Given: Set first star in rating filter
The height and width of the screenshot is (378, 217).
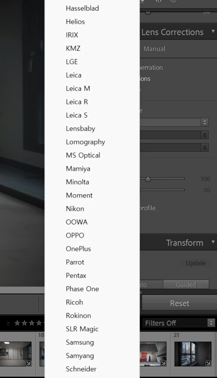Looking at the screenshot, I should 17,323.
